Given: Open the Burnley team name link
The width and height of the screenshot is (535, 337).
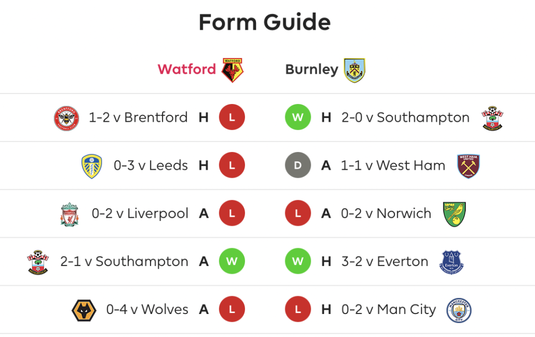Looking at the screenshot, I should (311, 69).
